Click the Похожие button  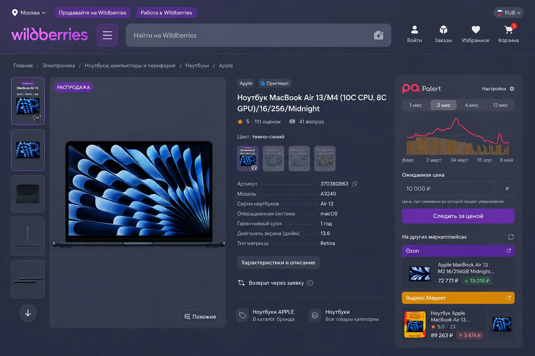(x=200, y=317)
